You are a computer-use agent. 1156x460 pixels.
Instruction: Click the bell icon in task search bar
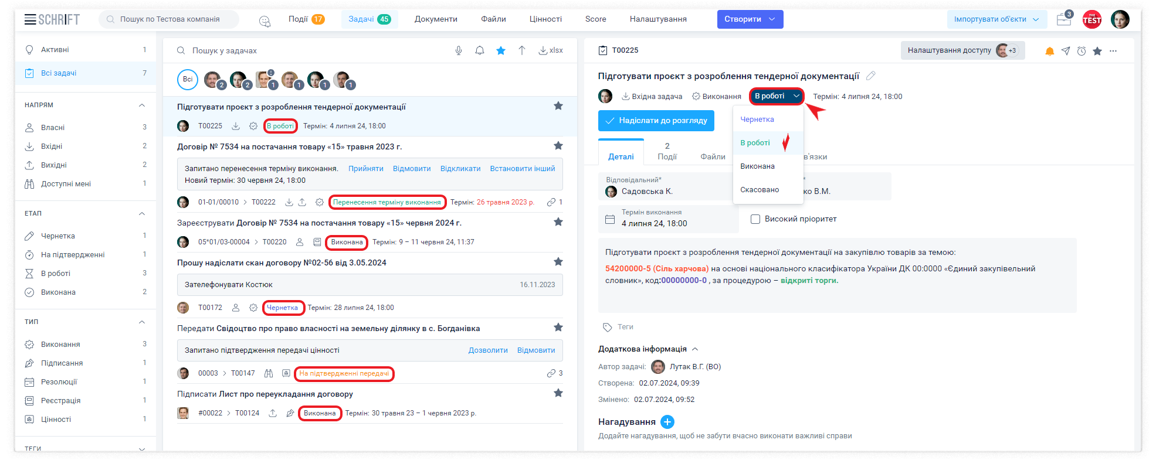[x=480, y=50]
